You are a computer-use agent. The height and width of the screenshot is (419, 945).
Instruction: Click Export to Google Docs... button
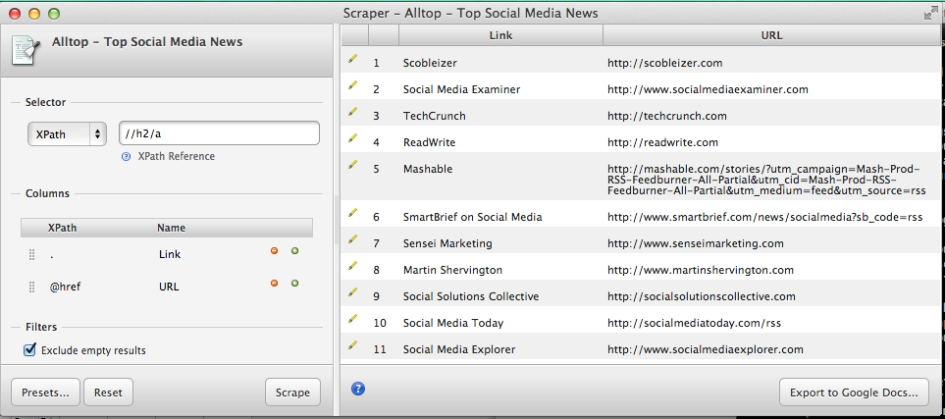click(854, 393)
